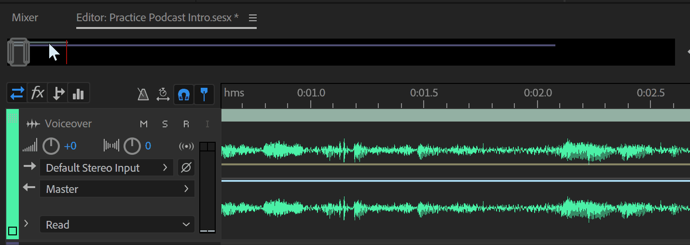
Task: Toggle snapping magnet icon
Action: pyautogui.click(x=183, y=95)
